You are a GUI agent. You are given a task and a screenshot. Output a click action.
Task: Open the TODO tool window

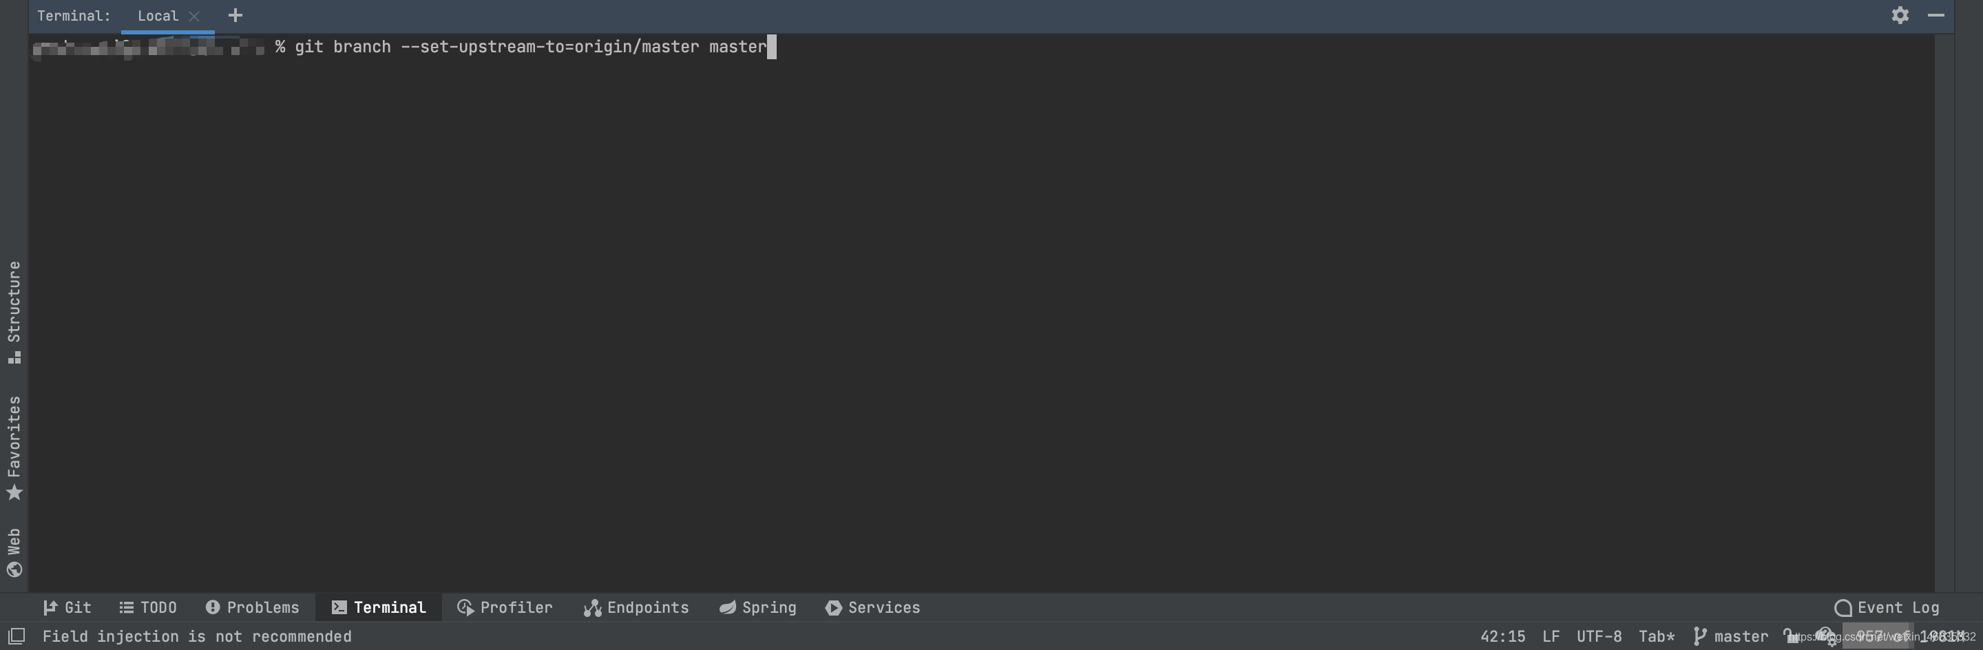pos(148,607)
